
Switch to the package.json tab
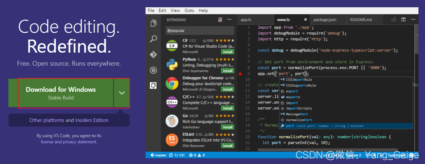point(328,20)
